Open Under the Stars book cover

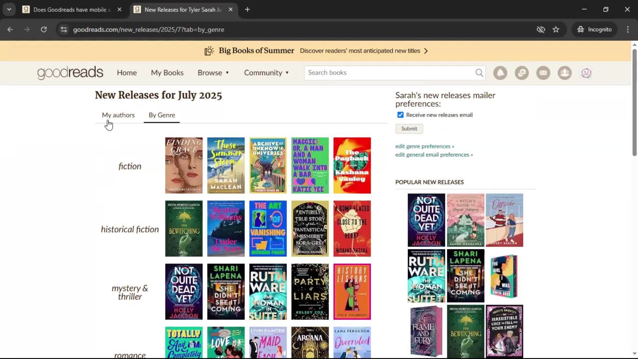(x=226, y=229)
